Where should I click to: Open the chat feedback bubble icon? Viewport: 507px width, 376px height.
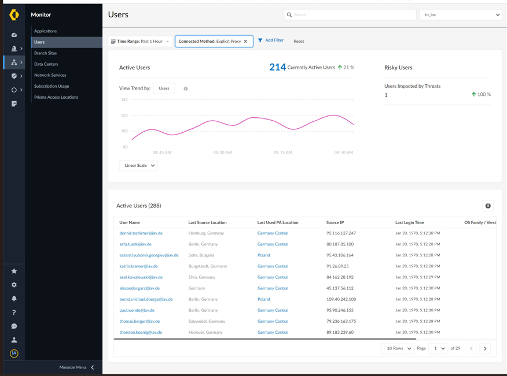[x=14, y=326]
